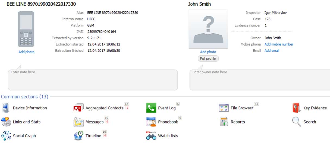Open Aggregated Contacts section icon

(x=78, y=108)
